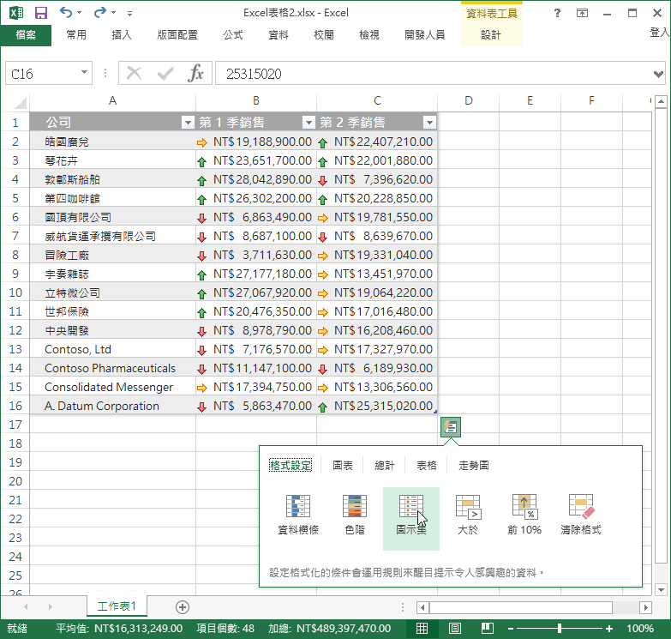Image resolution: width=671 pixels, height=639 pixels.
Task: Click the Undo arrow icon
Action: point(65,12)
